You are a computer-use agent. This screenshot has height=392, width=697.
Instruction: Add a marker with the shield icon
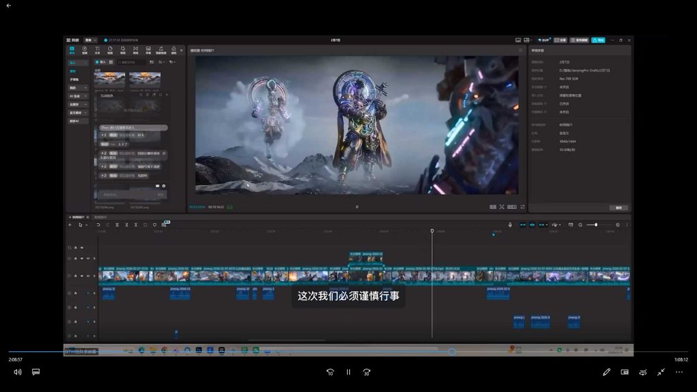point(155,225)
